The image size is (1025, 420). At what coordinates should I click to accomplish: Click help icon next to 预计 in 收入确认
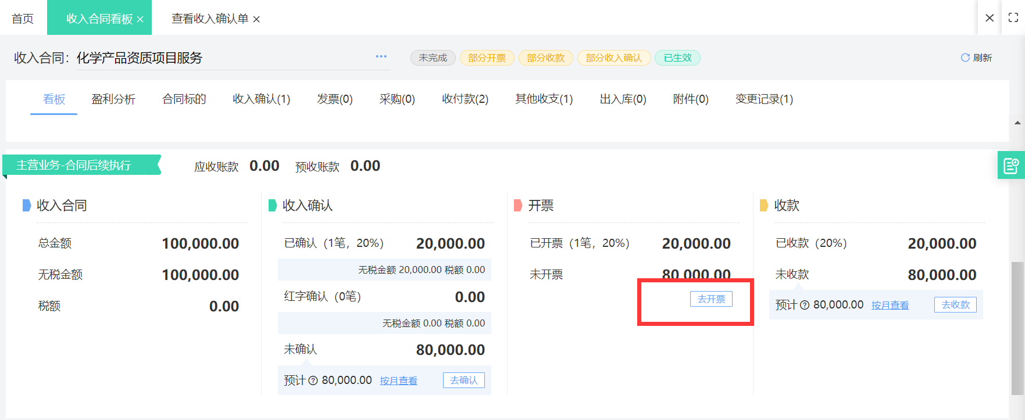313,380
